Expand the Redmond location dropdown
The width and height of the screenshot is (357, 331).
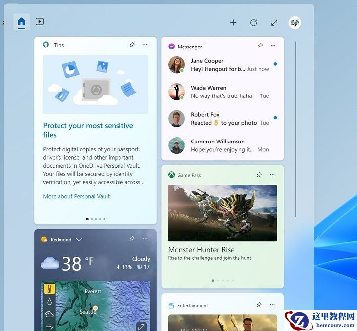pyautogui.click(x=79, y=239)
